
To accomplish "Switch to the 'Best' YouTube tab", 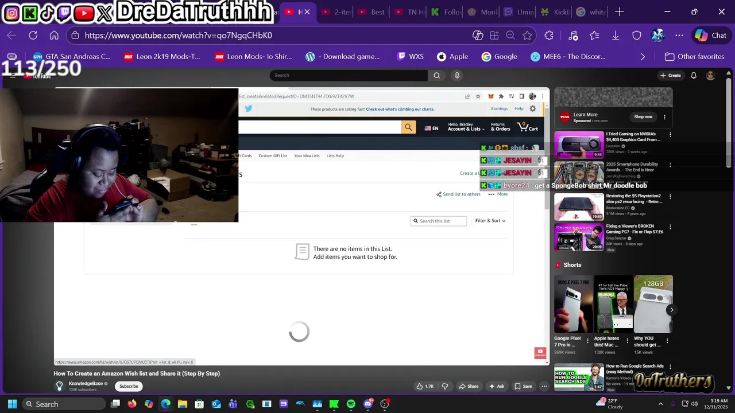I will coord(372,11).
